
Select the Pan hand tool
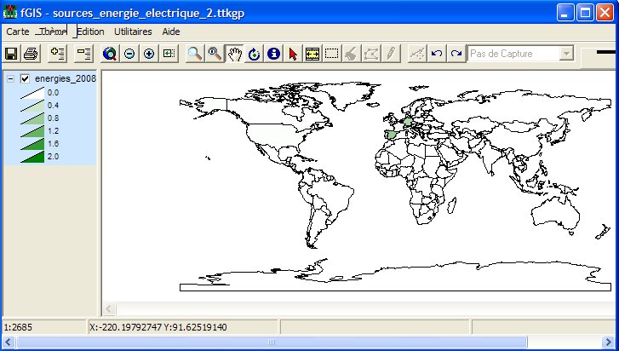pyautogui.click(x=234, y=54)
